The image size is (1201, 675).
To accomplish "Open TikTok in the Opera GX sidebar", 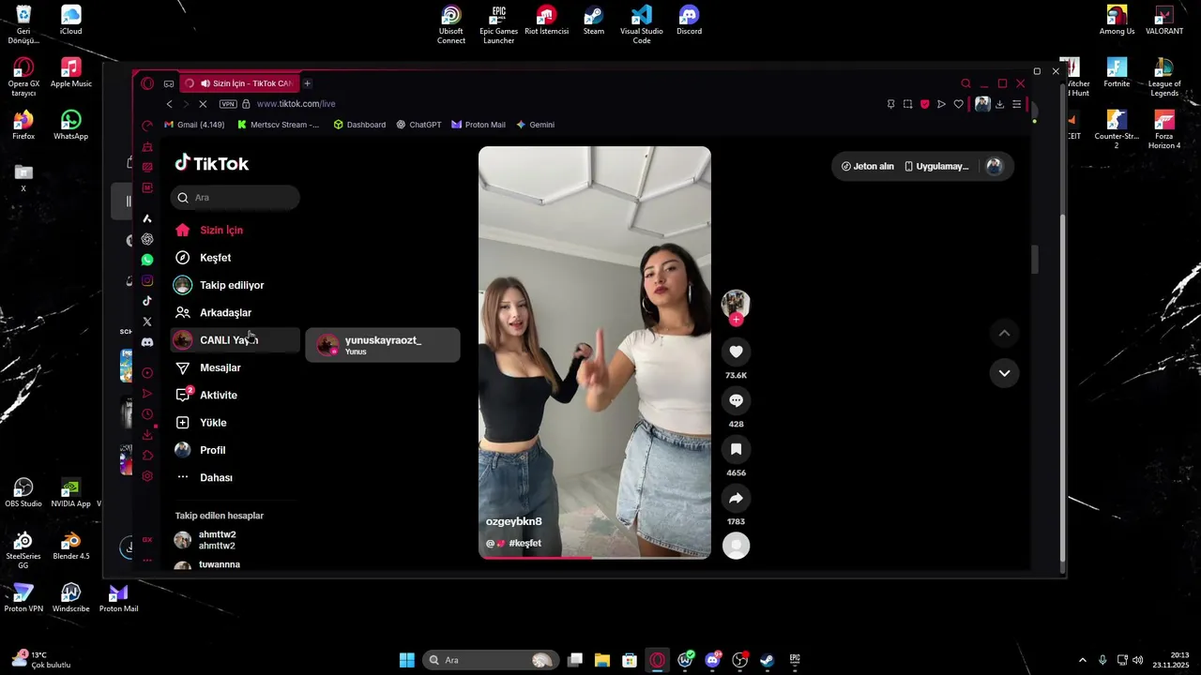I will pos(147,301).
